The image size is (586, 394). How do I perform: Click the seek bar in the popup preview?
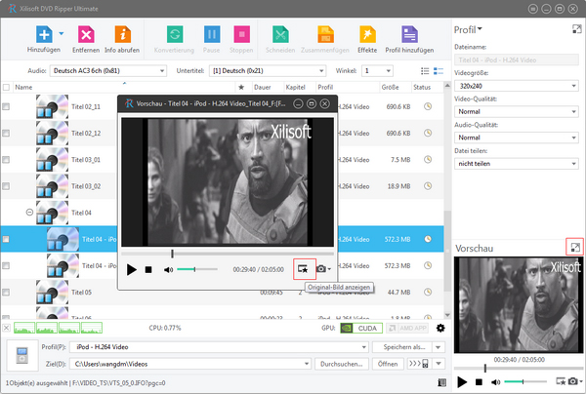[228, 254]
